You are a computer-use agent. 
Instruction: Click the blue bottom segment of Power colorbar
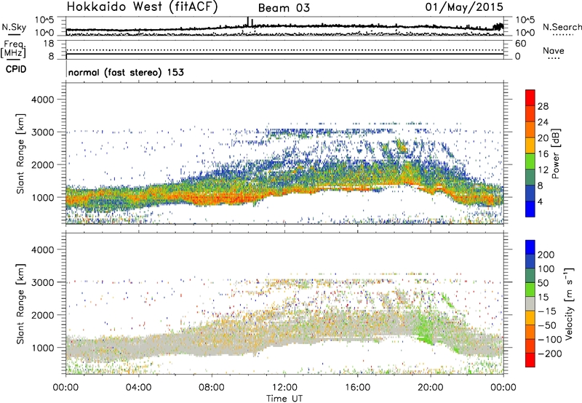point(530,209)
